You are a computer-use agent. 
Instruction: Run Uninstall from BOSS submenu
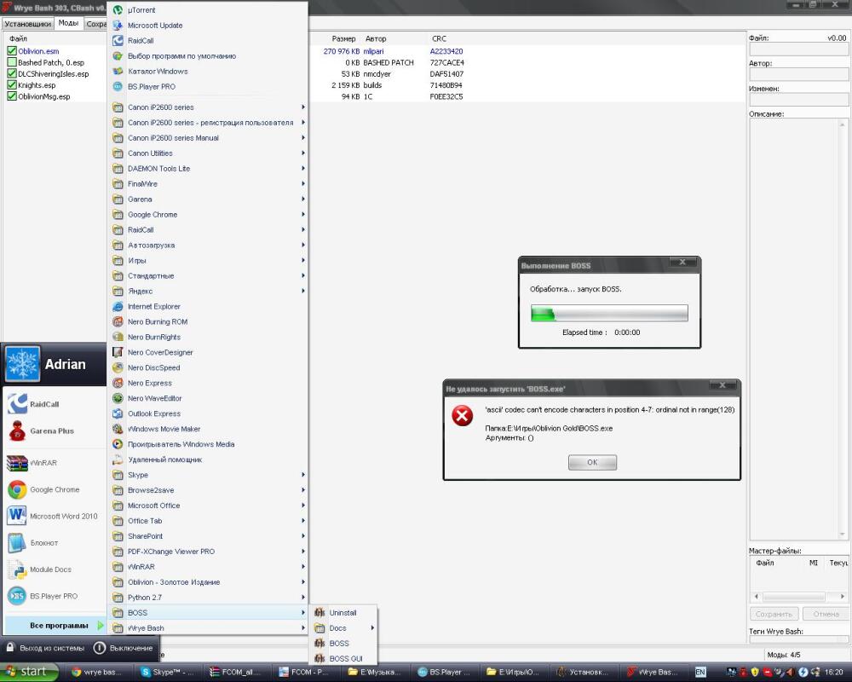[x=343, y=612]
